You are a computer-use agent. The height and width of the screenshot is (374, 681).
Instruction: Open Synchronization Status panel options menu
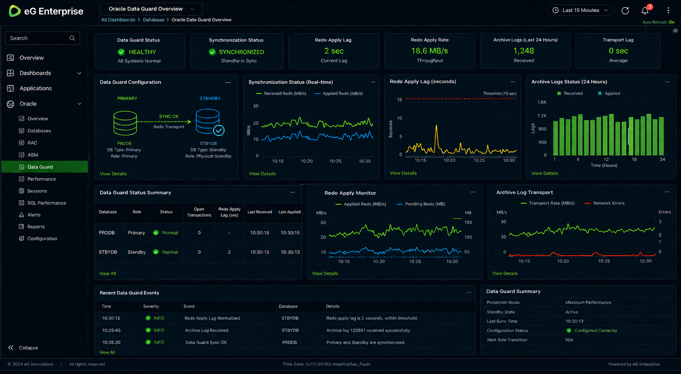point(373,82)
